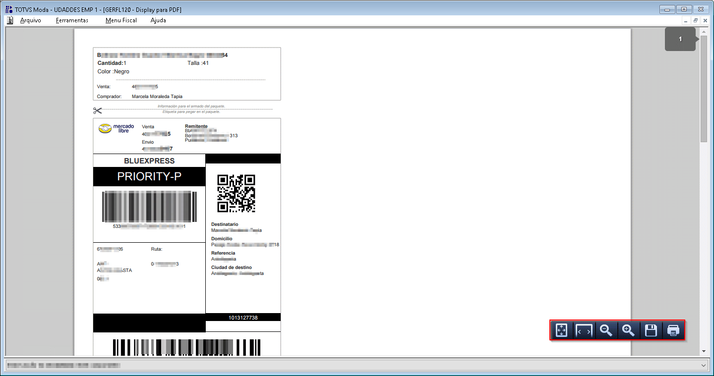Click the "Ciudad de destino" heading

coord(232,268)
